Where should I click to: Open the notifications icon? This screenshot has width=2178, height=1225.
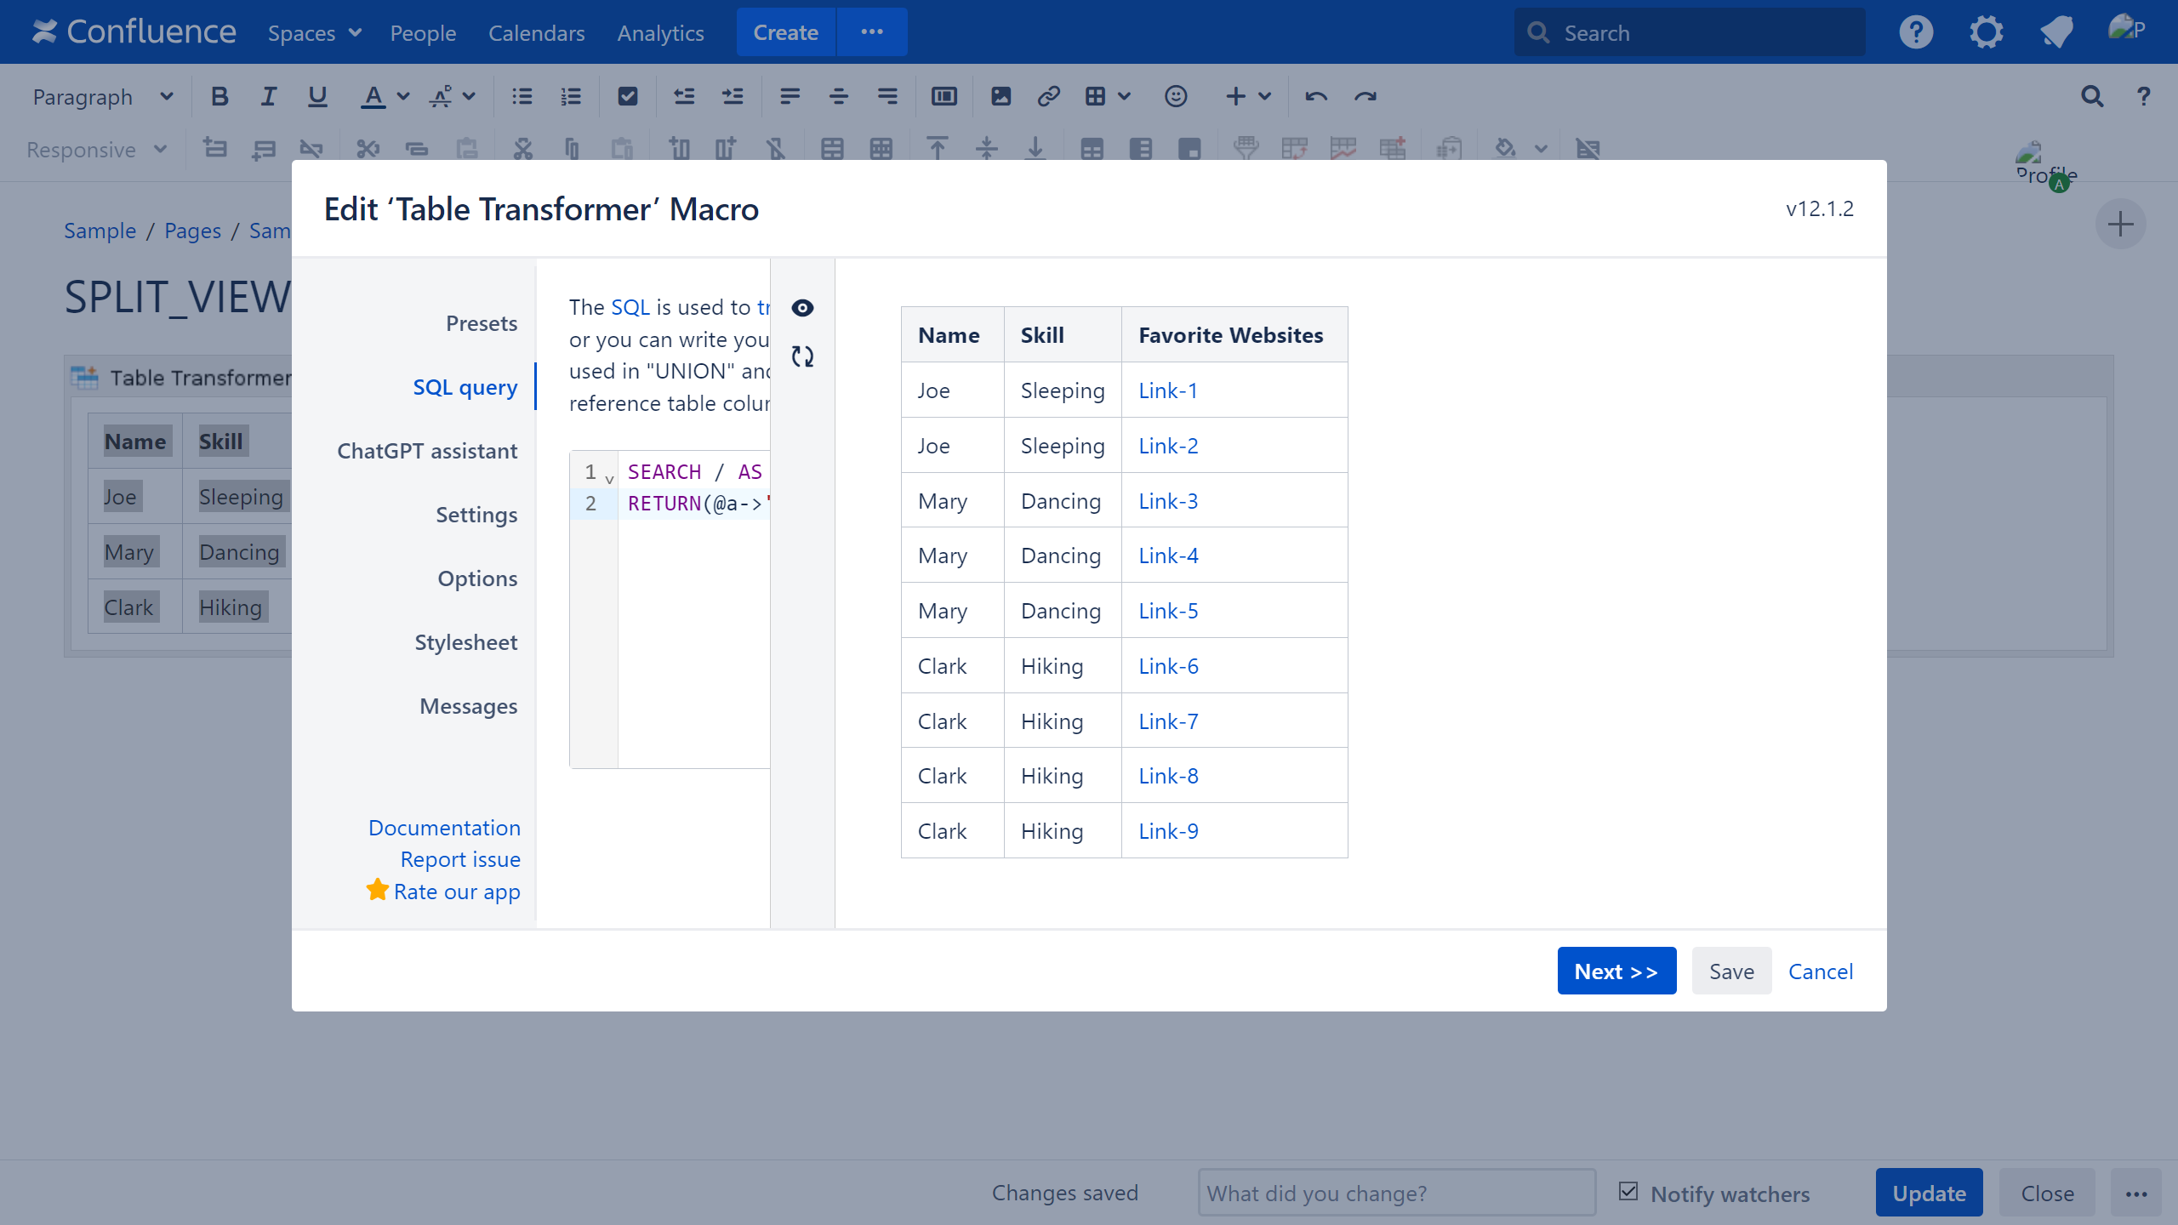click(2056, 32)
